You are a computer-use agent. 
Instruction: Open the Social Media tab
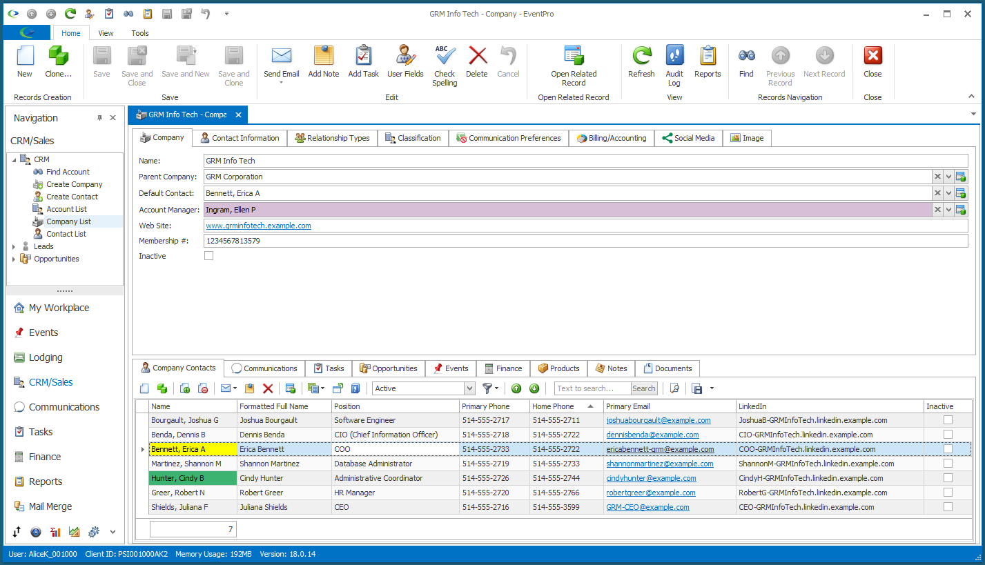[x=688, y=138]
